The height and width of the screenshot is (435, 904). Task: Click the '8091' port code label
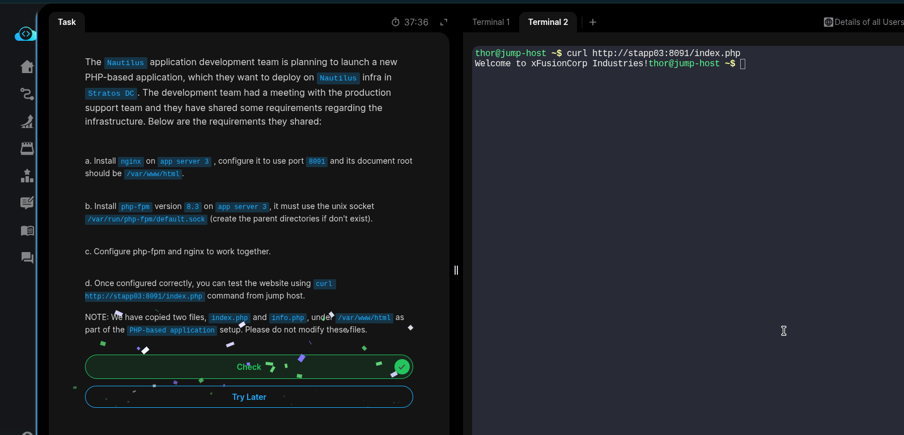click(317, 161)
